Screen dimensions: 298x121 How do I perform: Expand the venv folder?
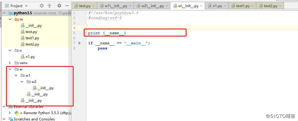tap(10, 63)
